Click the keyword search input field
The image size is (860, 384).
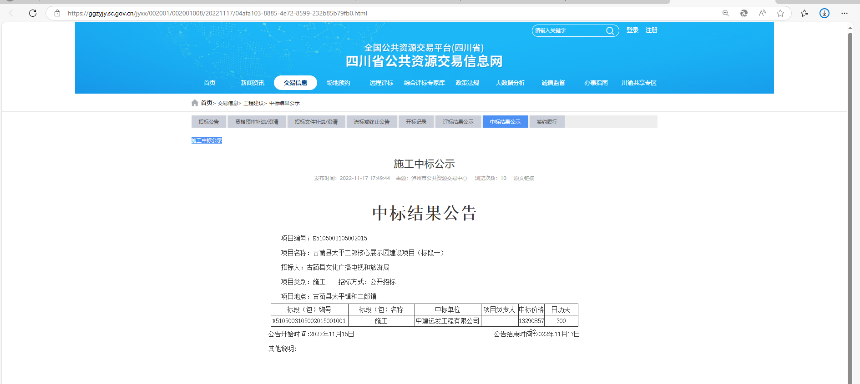pos(569,30)
